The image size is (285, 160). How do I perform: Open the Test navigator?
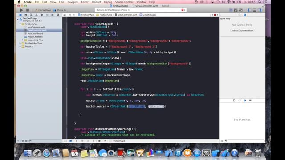[42, 15]
